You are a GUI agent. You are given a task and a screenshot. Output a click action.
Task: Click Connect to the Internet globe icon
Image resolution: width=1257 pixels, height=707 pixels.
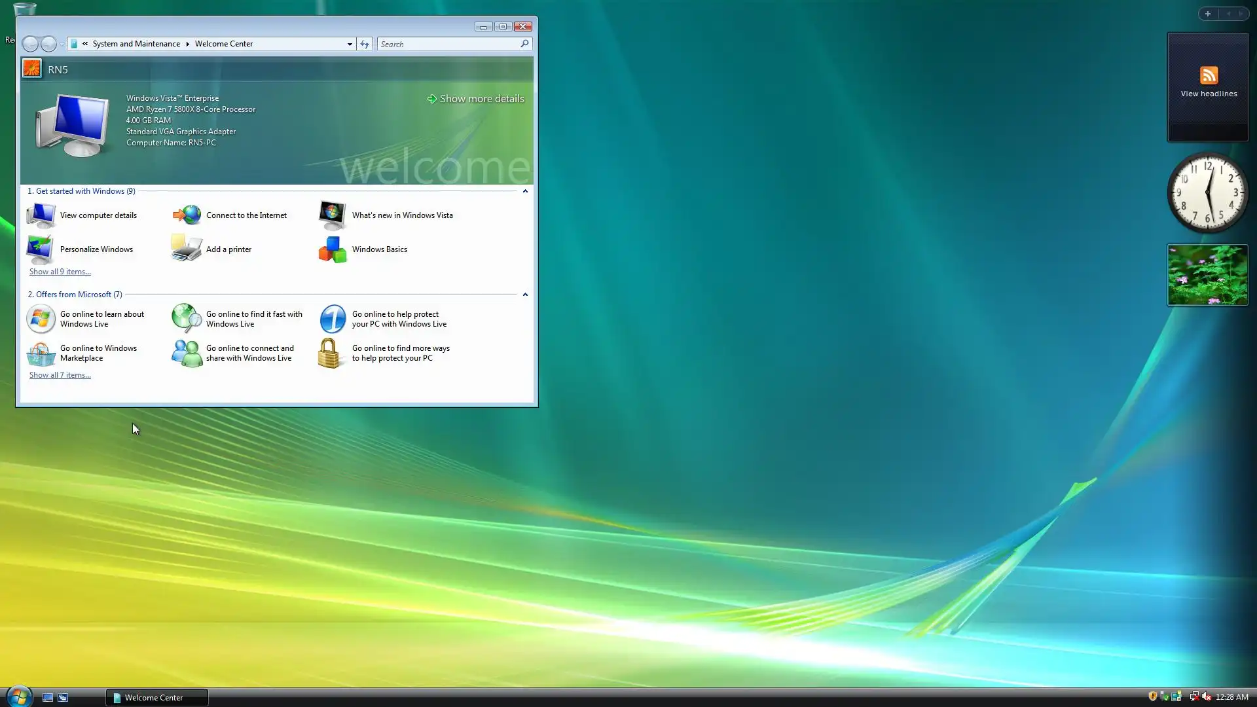pyautogui.click(x=187, y=215)
